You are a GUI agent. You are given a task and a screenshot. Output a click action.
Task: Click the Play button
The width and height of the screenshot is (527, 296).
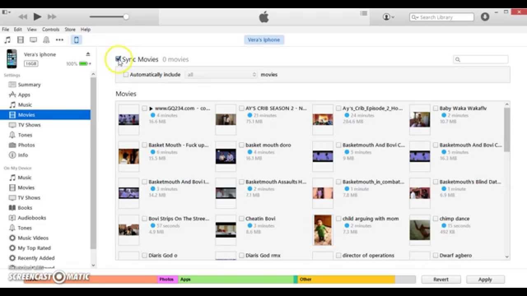point(37,17)
